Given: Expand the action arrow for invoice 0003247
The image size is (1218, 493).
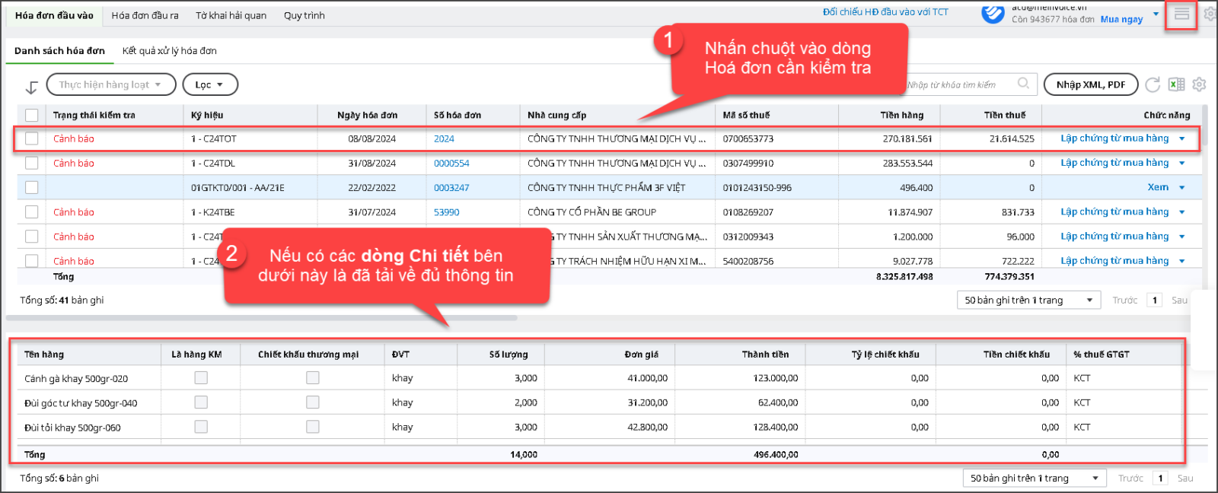Looking at the screenshot, I should point(1182,188).
